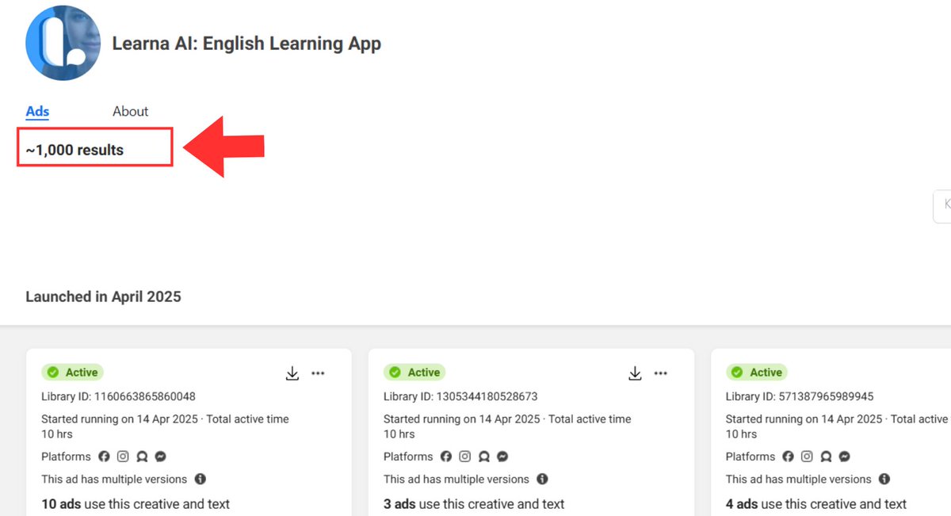Click the Active status badge on ad 1160663865860048

coord(72,373)
